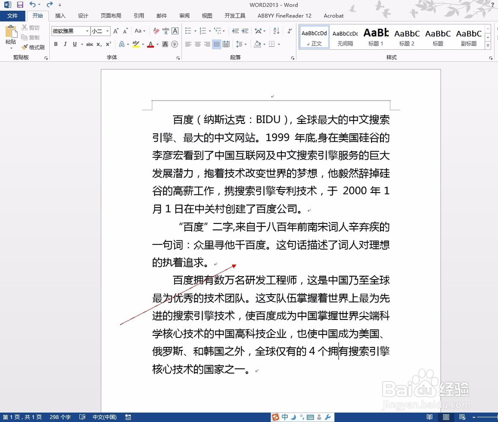Image resolution: width=498 pixels, height=422 pixels.
Task: Apply the 标题 1 style
Action: pyautogui.click(x=376, y=37)
